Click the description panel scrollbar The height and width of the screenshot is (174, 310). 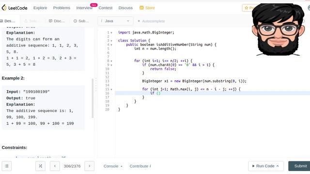click(93, 98)
